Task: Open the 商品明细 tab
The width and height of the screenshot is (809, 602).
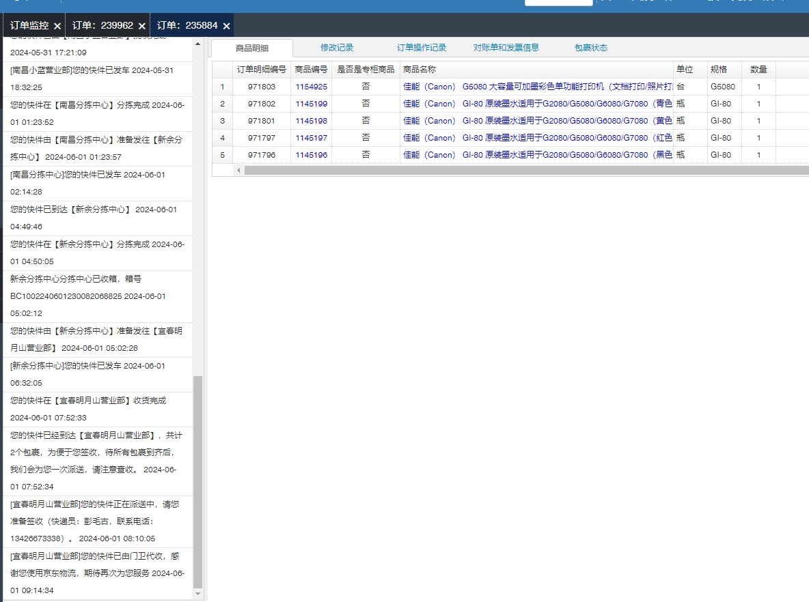Action: pos(251,48)
